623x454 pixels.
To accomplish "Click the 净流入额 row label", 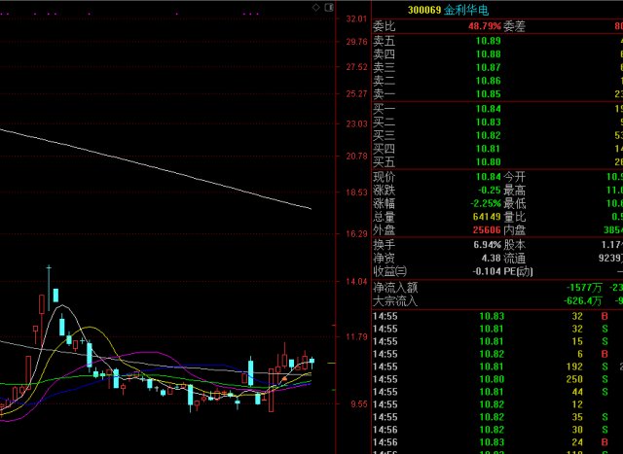I will [x=394, y=287].
